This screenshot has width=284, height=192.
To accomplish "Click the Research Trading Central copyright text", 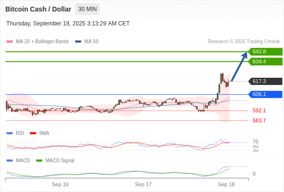I will 244,42.
